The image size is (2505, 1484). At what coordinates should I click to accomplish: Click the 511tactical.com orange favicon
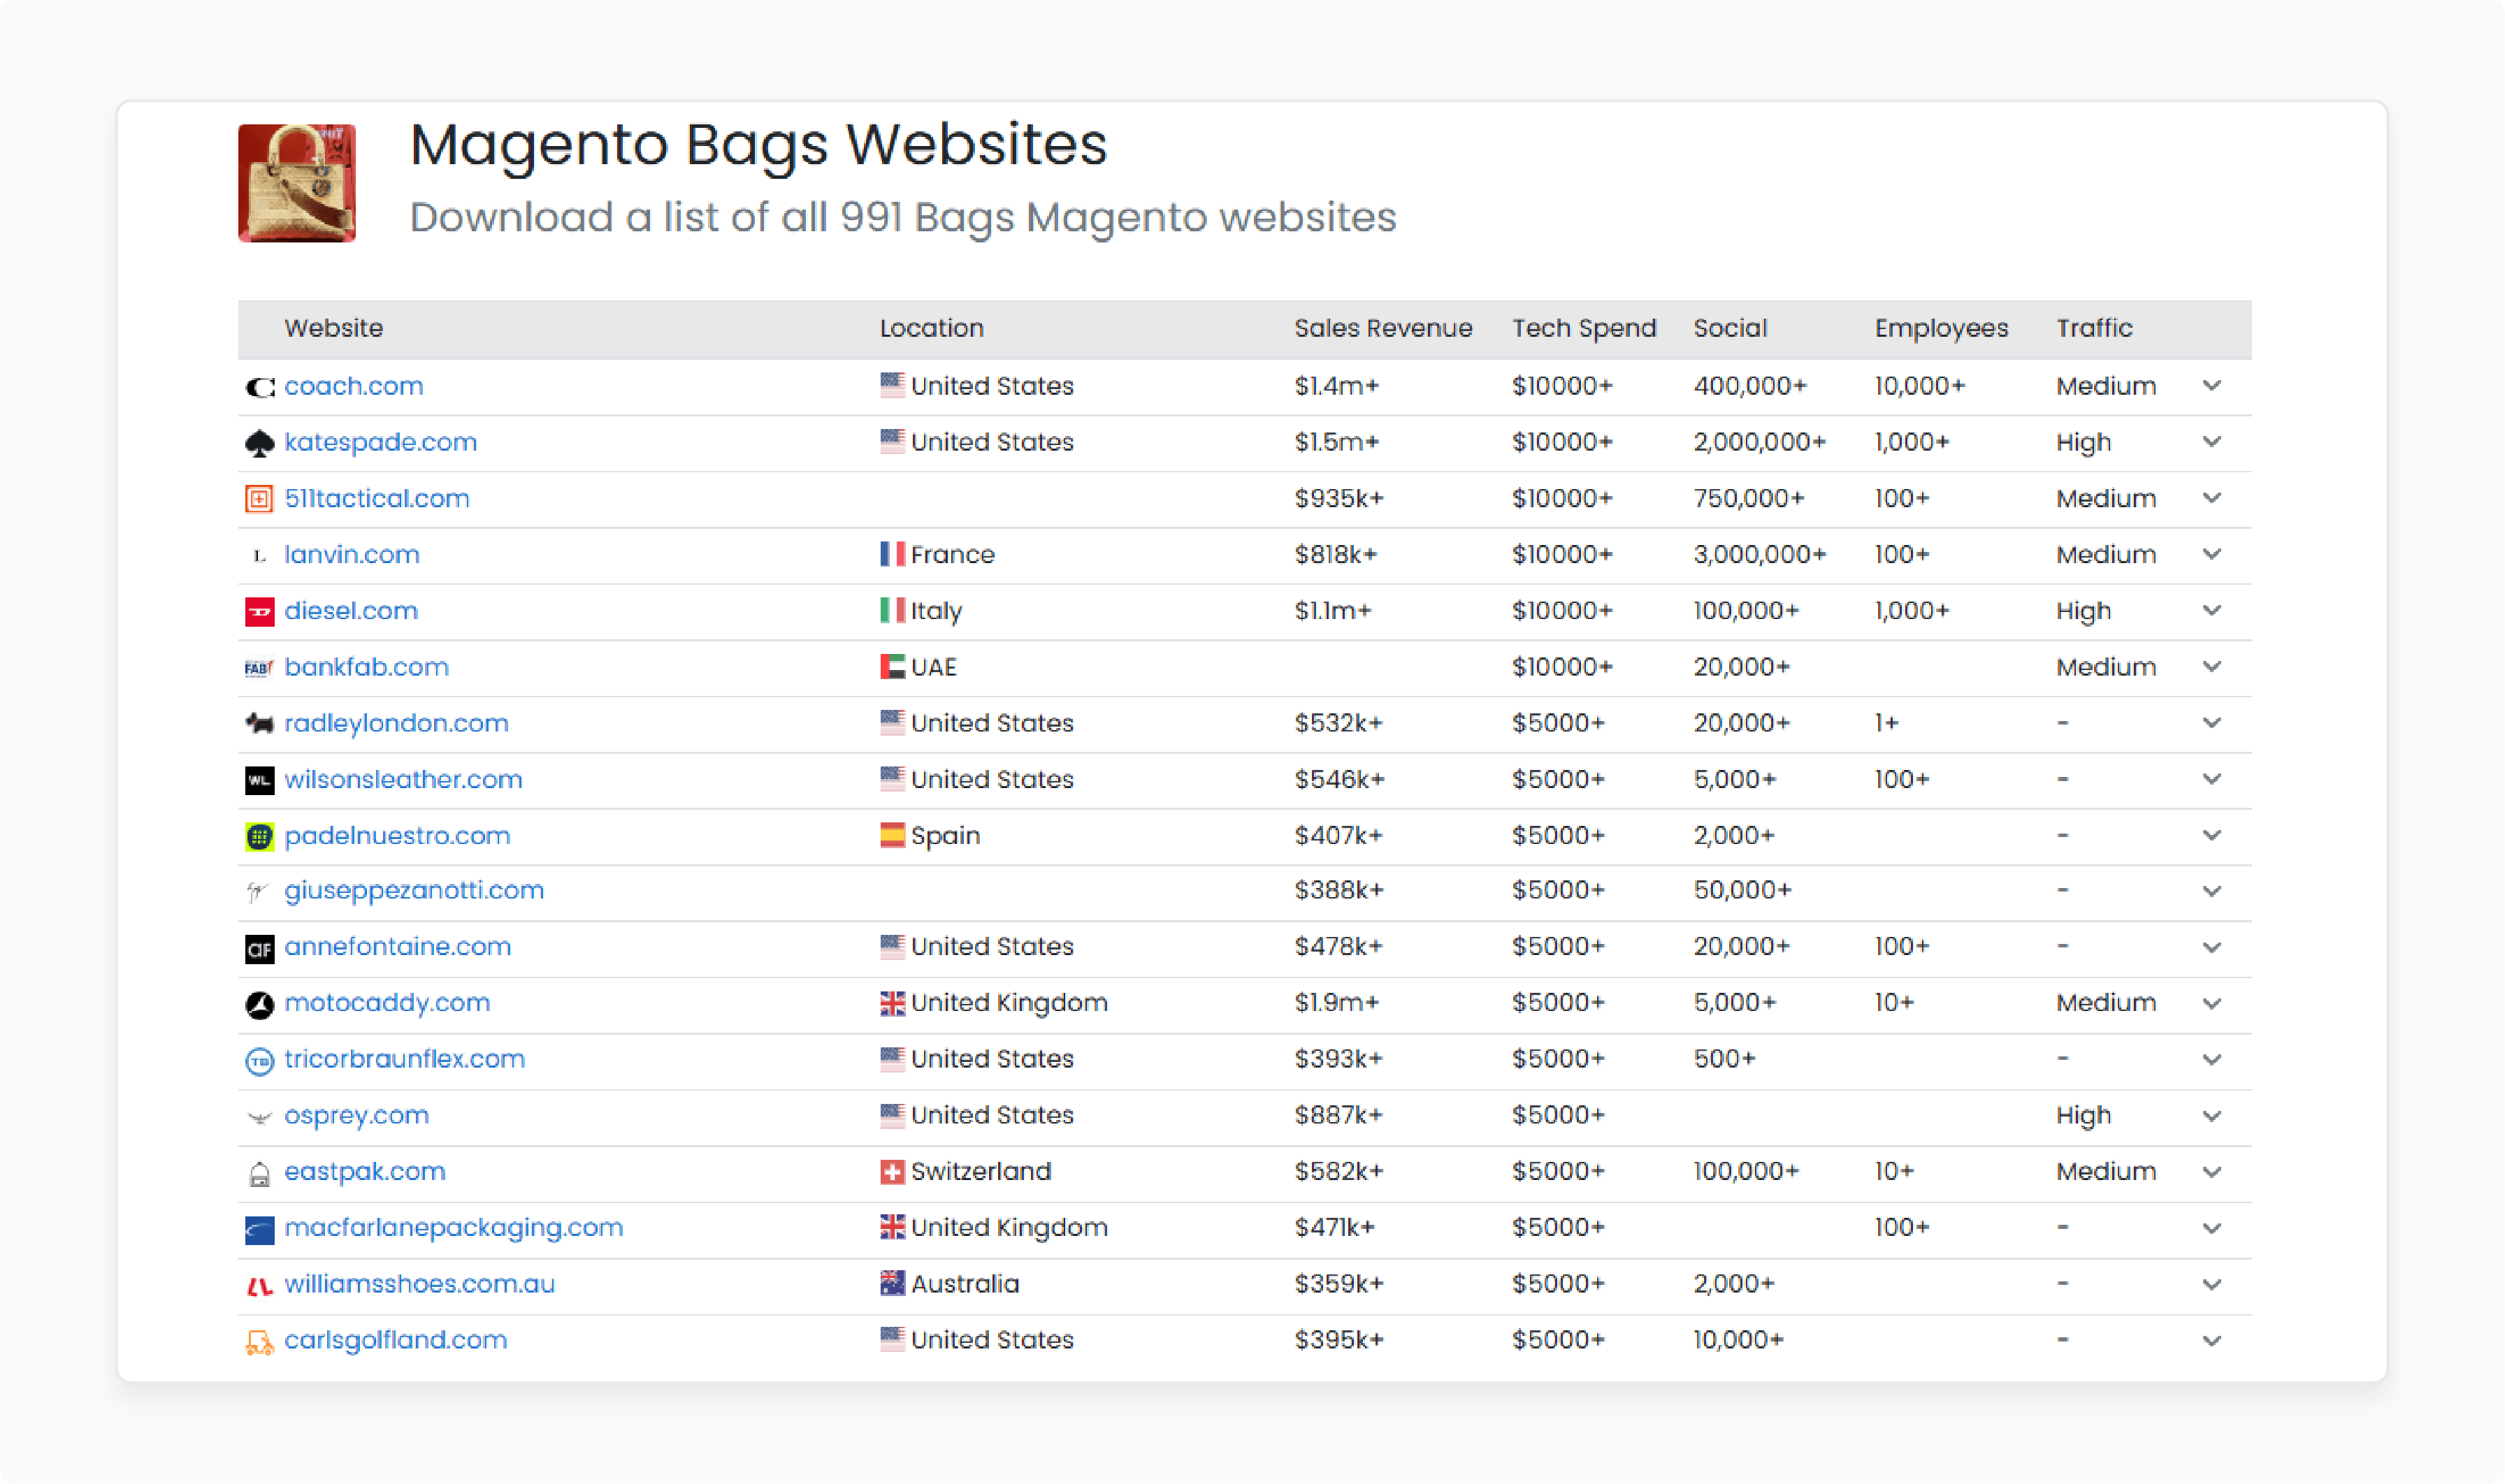tap(259, 499)
